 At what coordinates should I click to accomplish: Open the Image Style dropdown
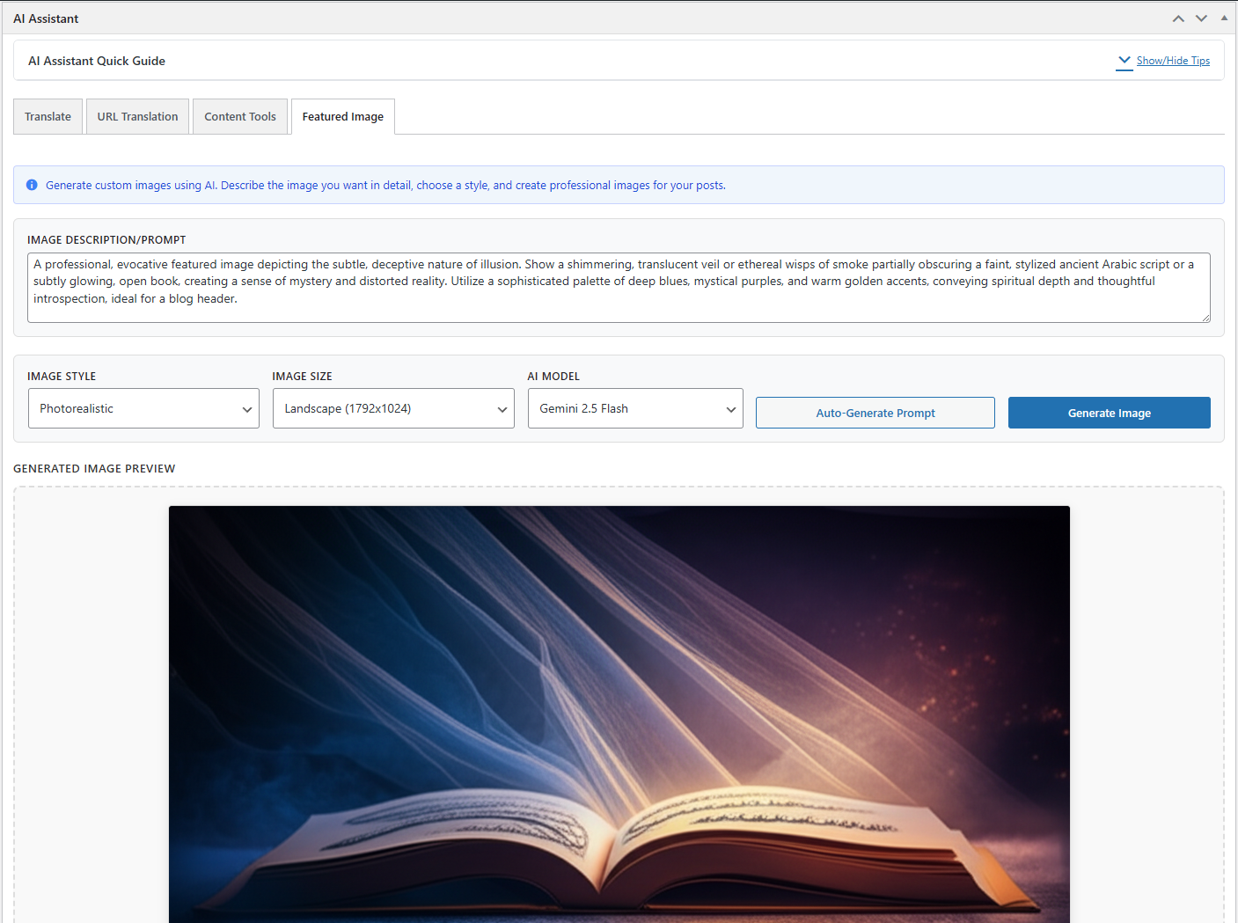point(143,408)
